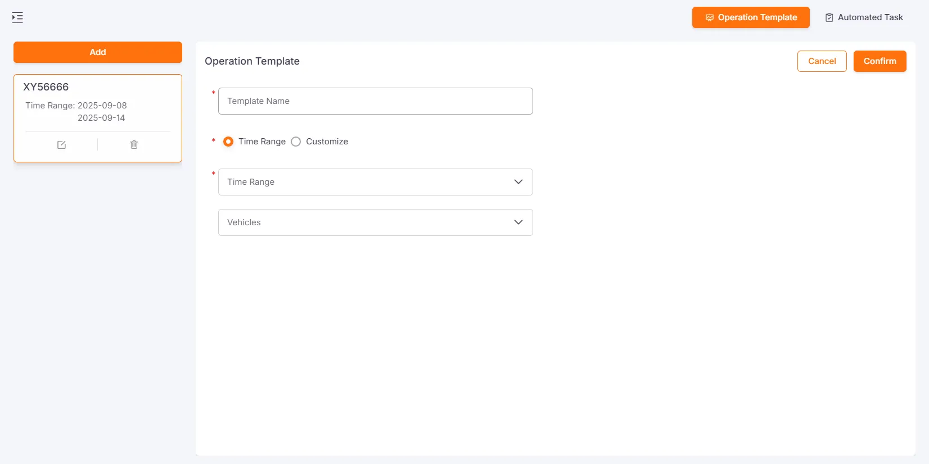The width and height of the screenshot is (929, 464).
Task: Click the date range 2025-09-08 on card
Action: [x=102, y=106]
